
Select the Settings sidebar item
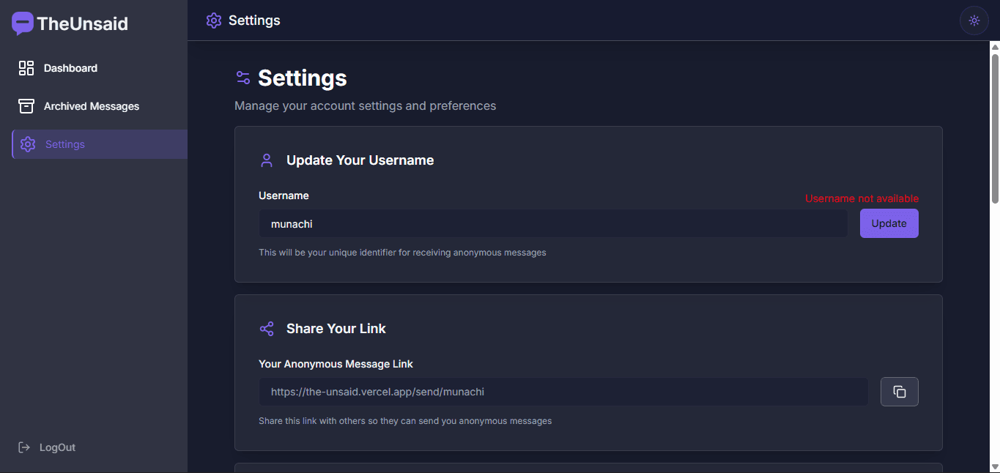pyautogui.click(x=100, y=144)
